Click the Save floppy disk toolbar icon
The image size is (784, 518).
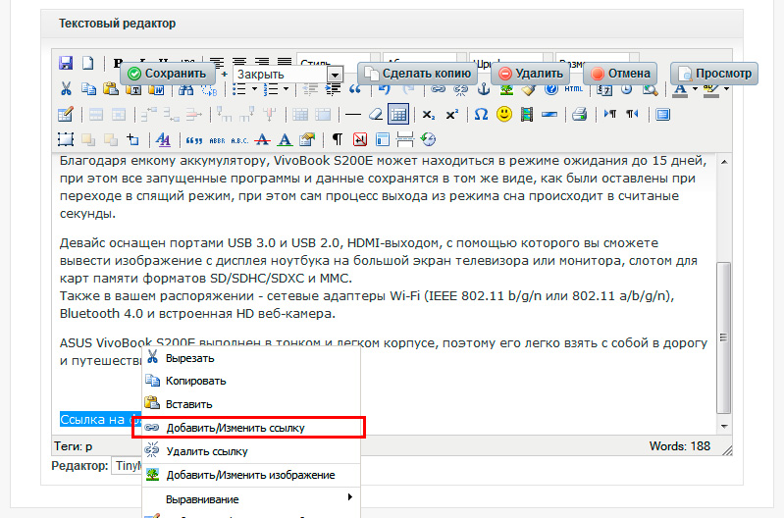point(66,63)
